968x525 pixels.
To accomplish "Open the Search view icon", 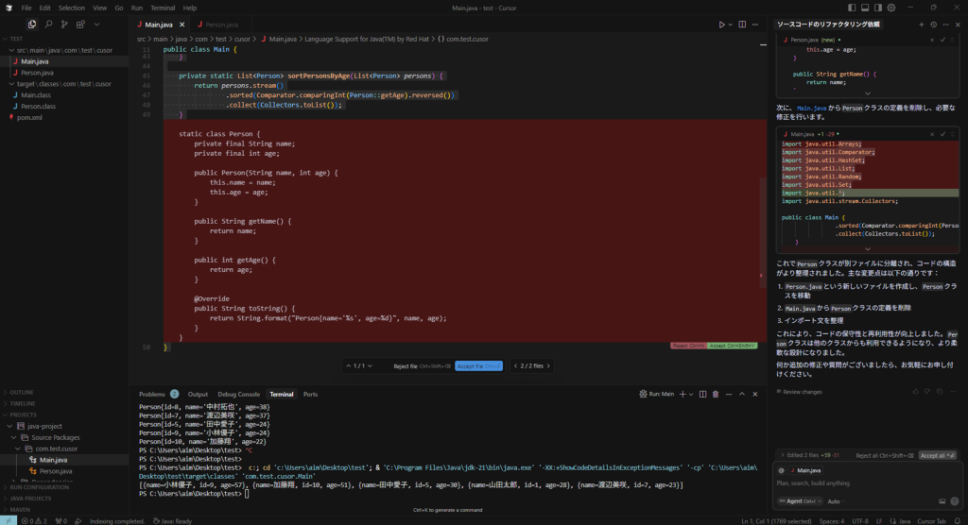I will tap(48, 24).
